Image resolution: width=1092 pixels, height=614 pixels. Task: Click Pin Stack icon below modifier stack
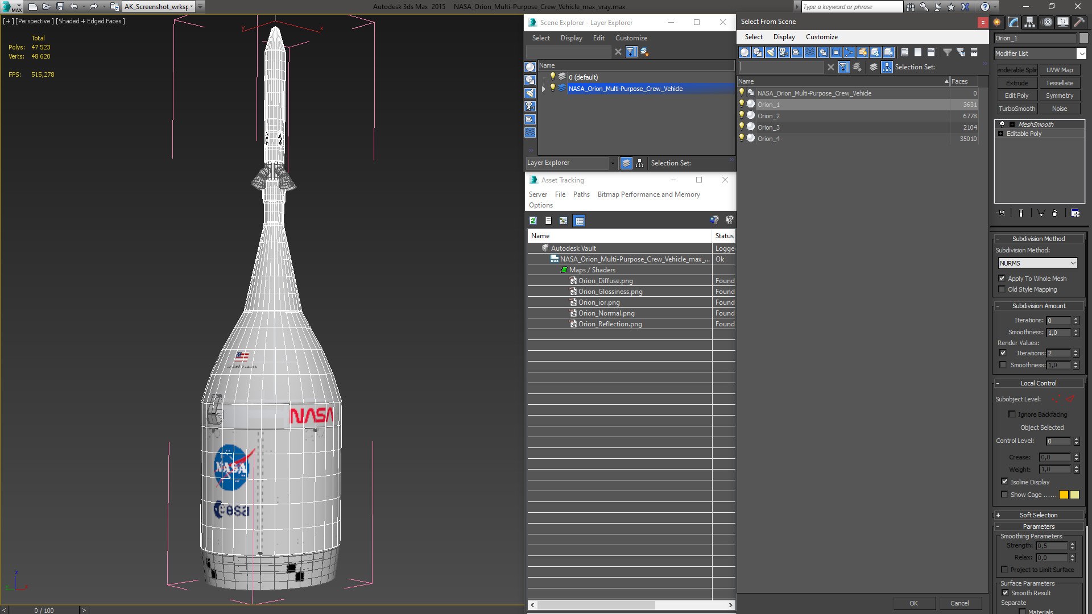[1002, 213]
